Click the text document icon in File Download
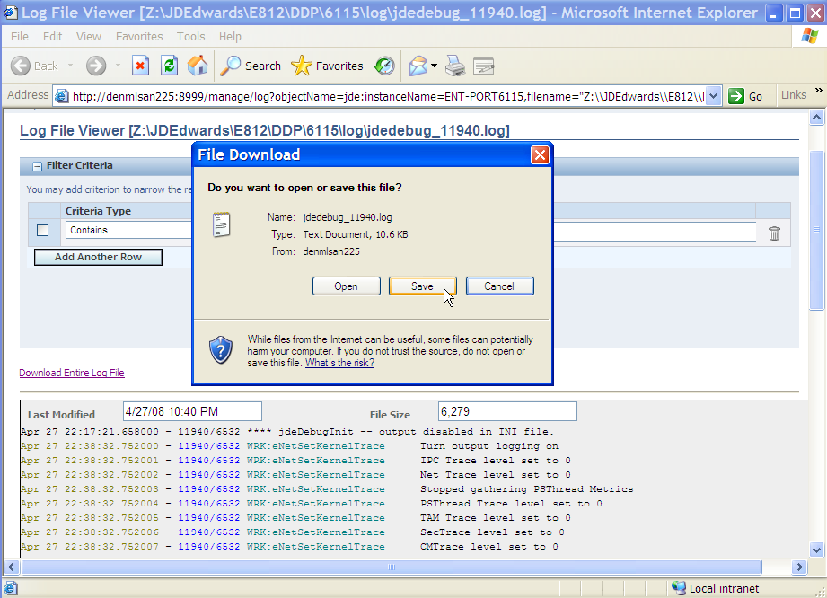 pos(222,224)
